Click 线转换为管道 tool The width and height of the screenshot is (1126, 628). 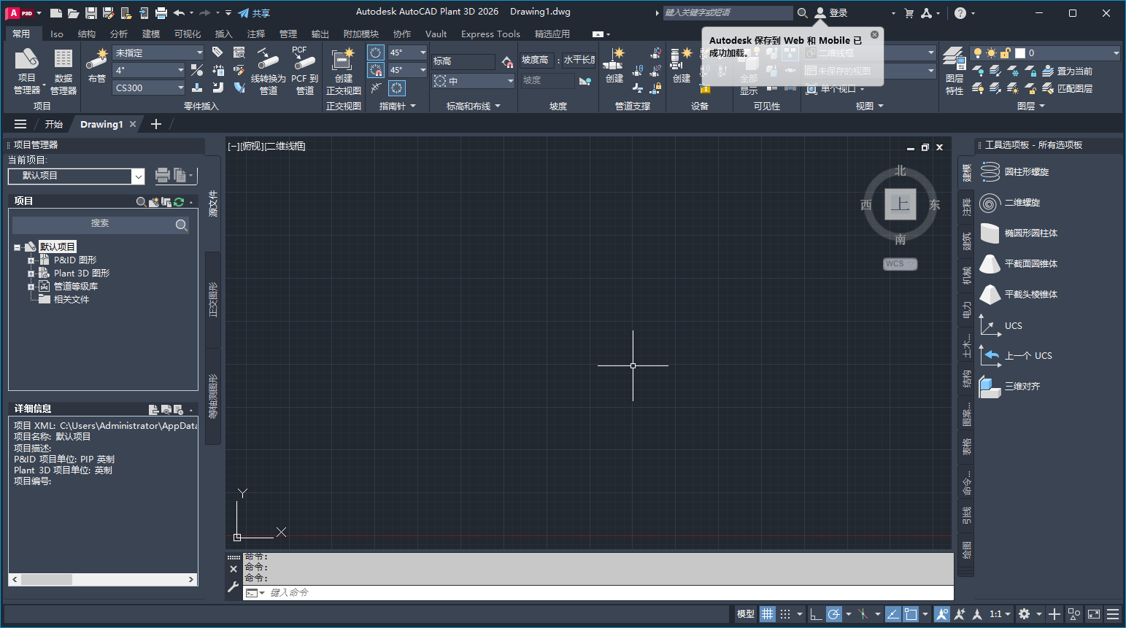tap(268, 71)
